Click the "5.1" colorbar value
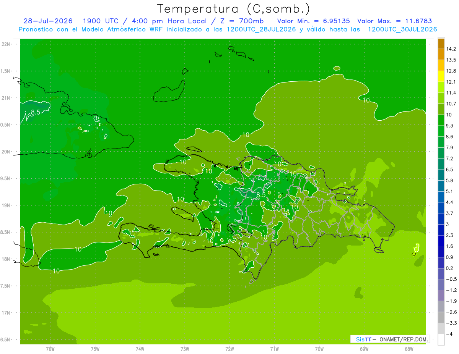Image resolution: width=459 pixels, height=354 pixels. (450, 191)
